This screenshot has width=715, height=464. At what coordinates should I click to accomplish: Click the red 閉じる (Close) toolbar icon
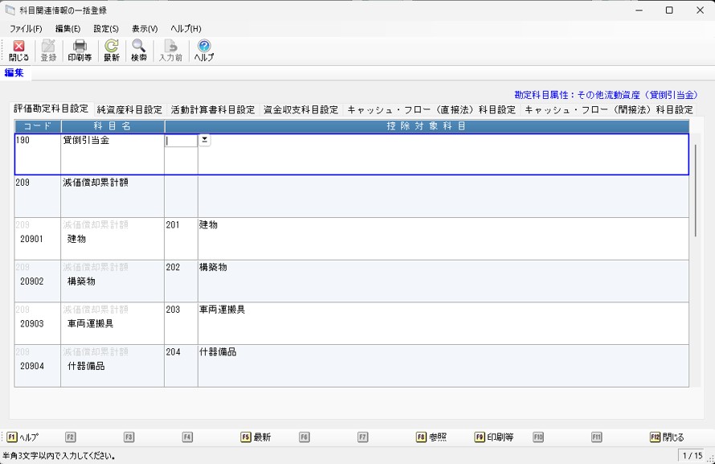[18, 51]
